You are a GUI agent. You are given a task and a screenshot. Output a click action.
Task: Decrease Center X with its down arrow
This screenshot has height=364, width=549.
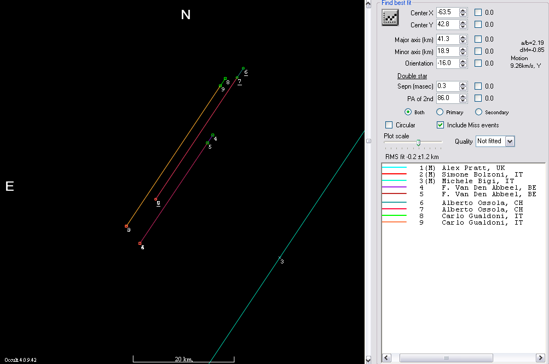pos(463,15)
